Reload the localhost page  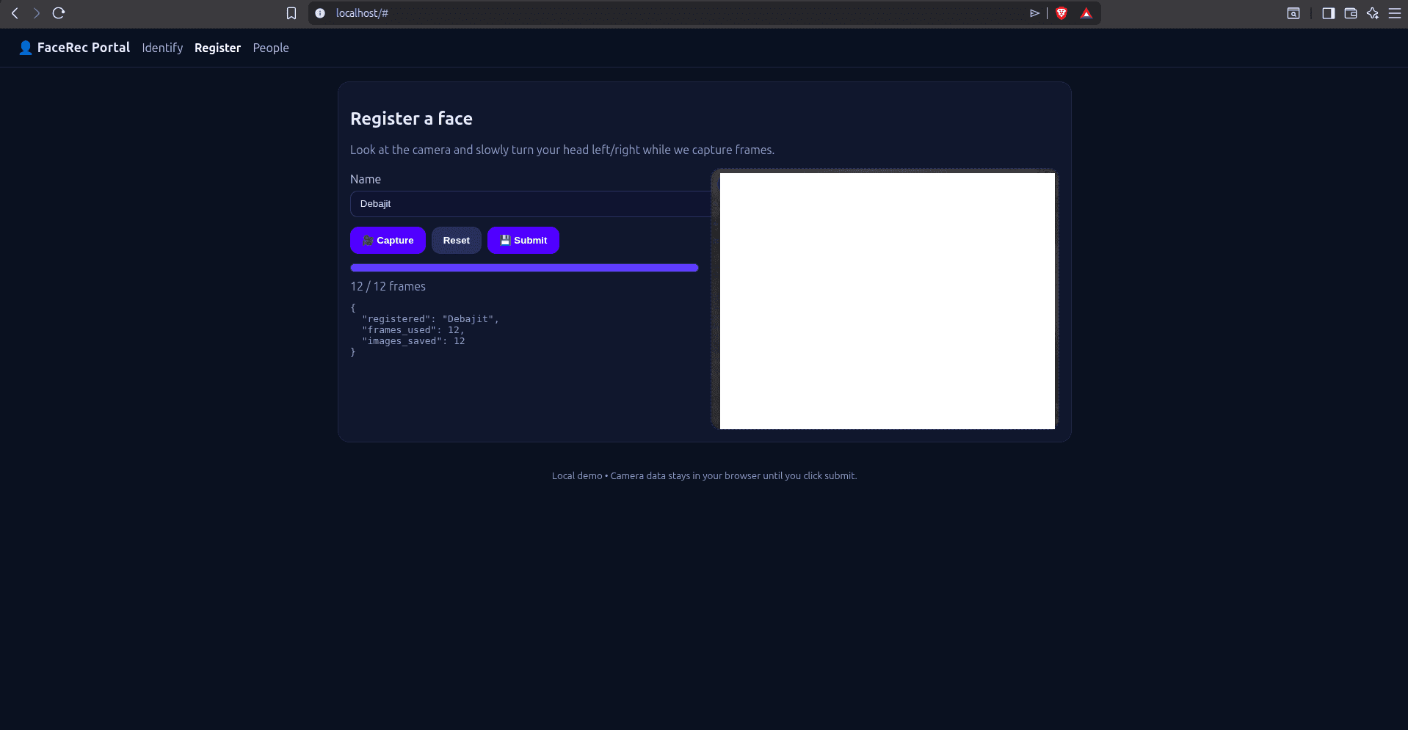[58, 12]
